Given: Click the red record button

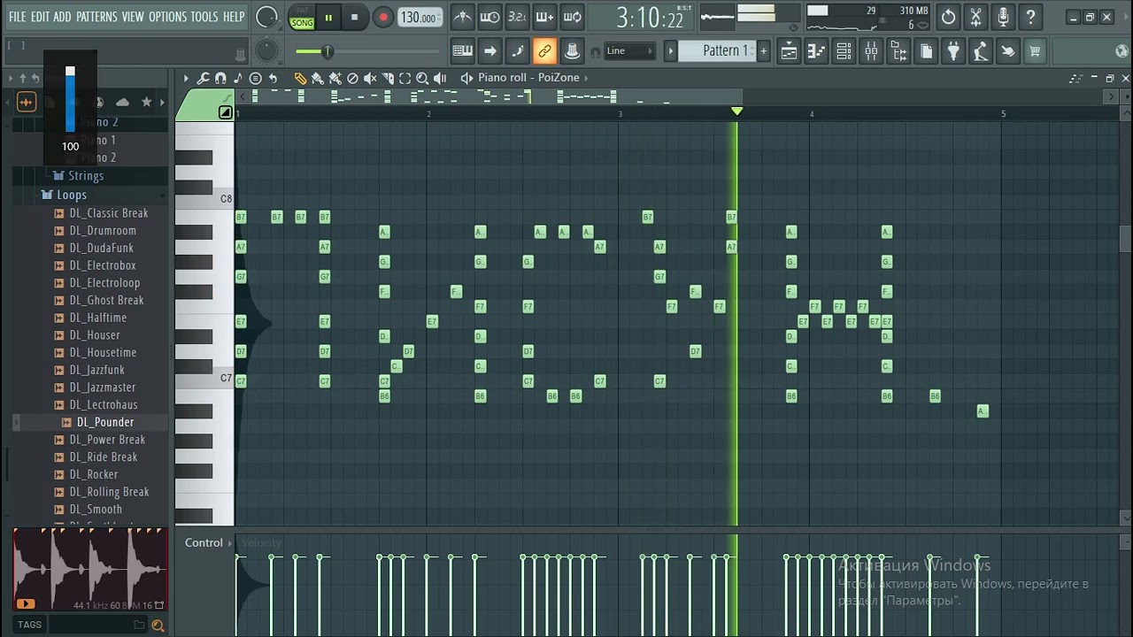Looking at the screenshot, I should click(x=383, y=17).
